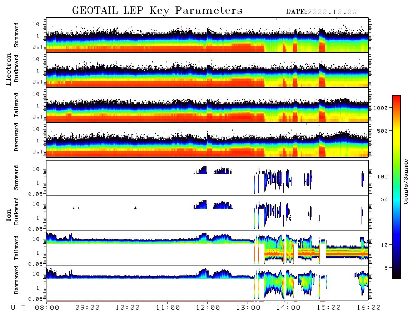Click the Ion Sunward panel label
The height and width of the screenshot is (314, 408).
point(16,178)
